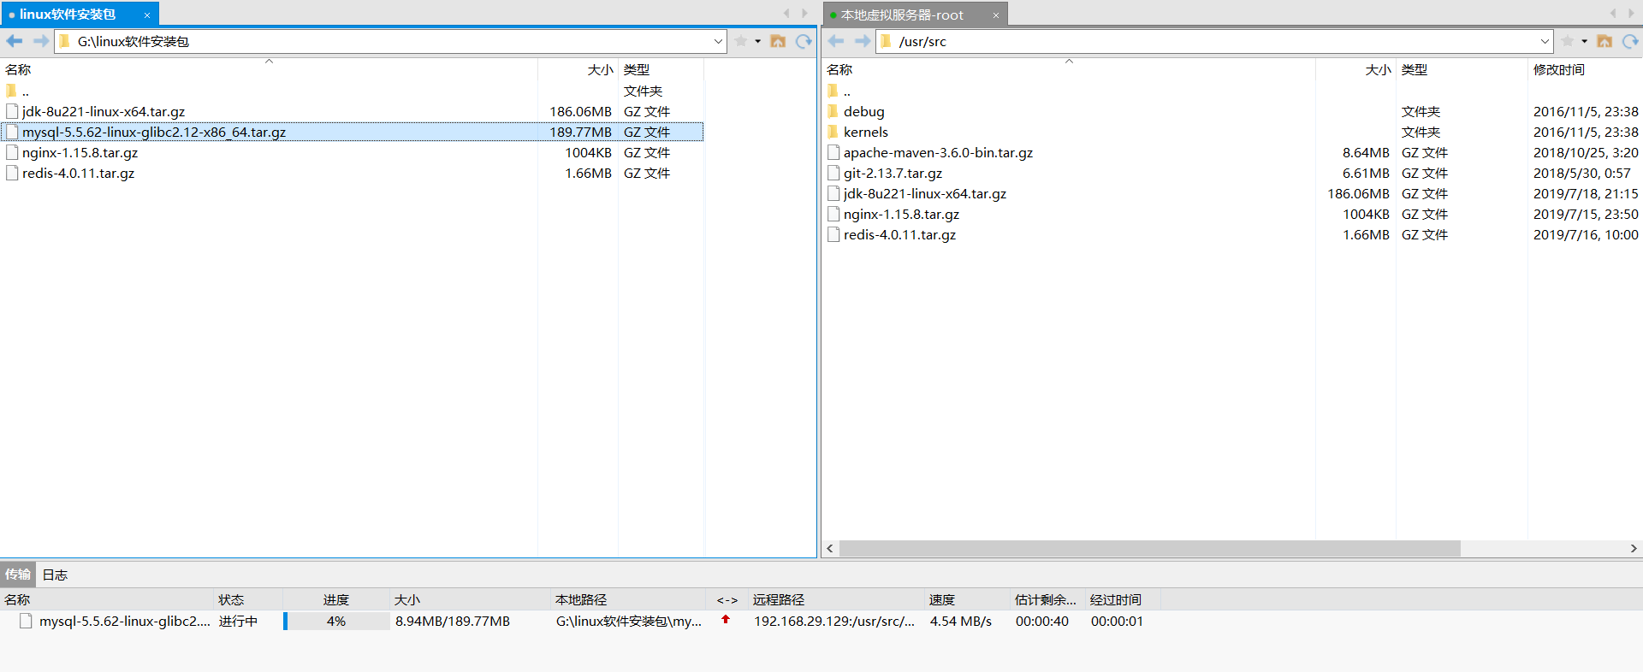Click the remote pane horizontal scrollbar

click(1149, 548)
